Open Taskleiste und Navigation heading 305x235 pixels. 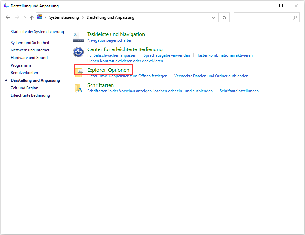click(x=116, y=34)
